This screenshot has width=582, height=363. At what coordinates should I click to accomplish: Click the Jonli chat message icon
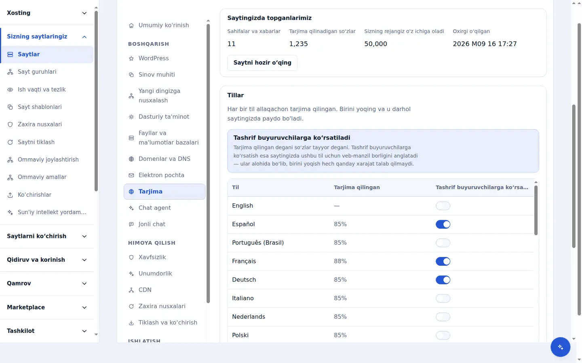click(x=131, y=224)
